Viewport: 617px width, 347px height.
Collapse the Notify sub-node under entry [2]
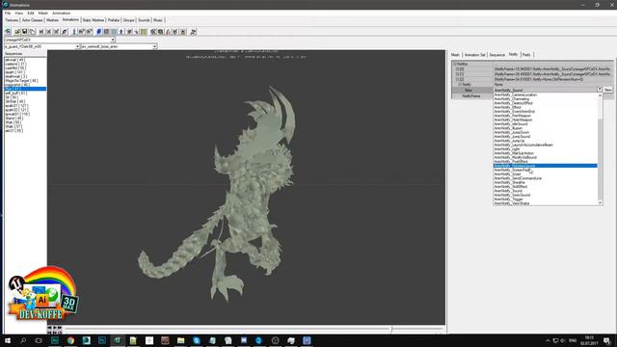click(460, 84)
